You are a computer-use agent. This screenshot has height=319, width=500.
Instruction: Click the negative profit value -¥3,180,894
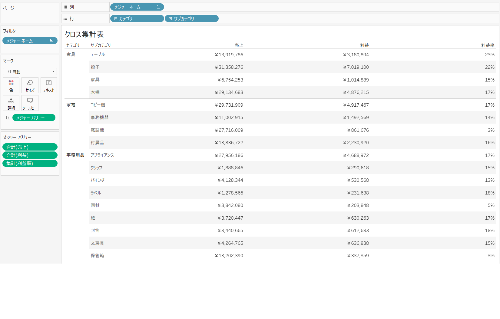(x=355, y=55)
